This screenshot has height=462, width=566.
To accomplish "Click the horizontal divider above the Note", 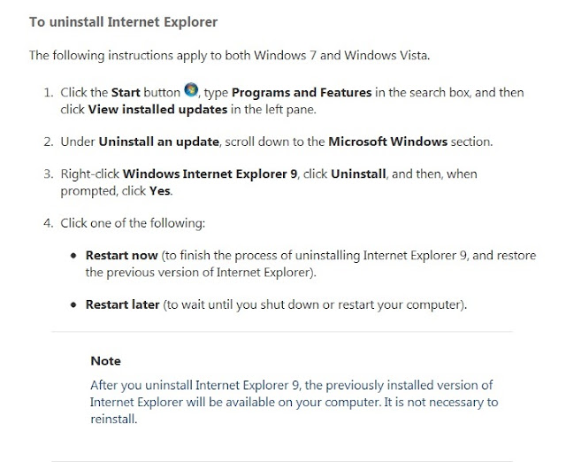I will [282, 331].
